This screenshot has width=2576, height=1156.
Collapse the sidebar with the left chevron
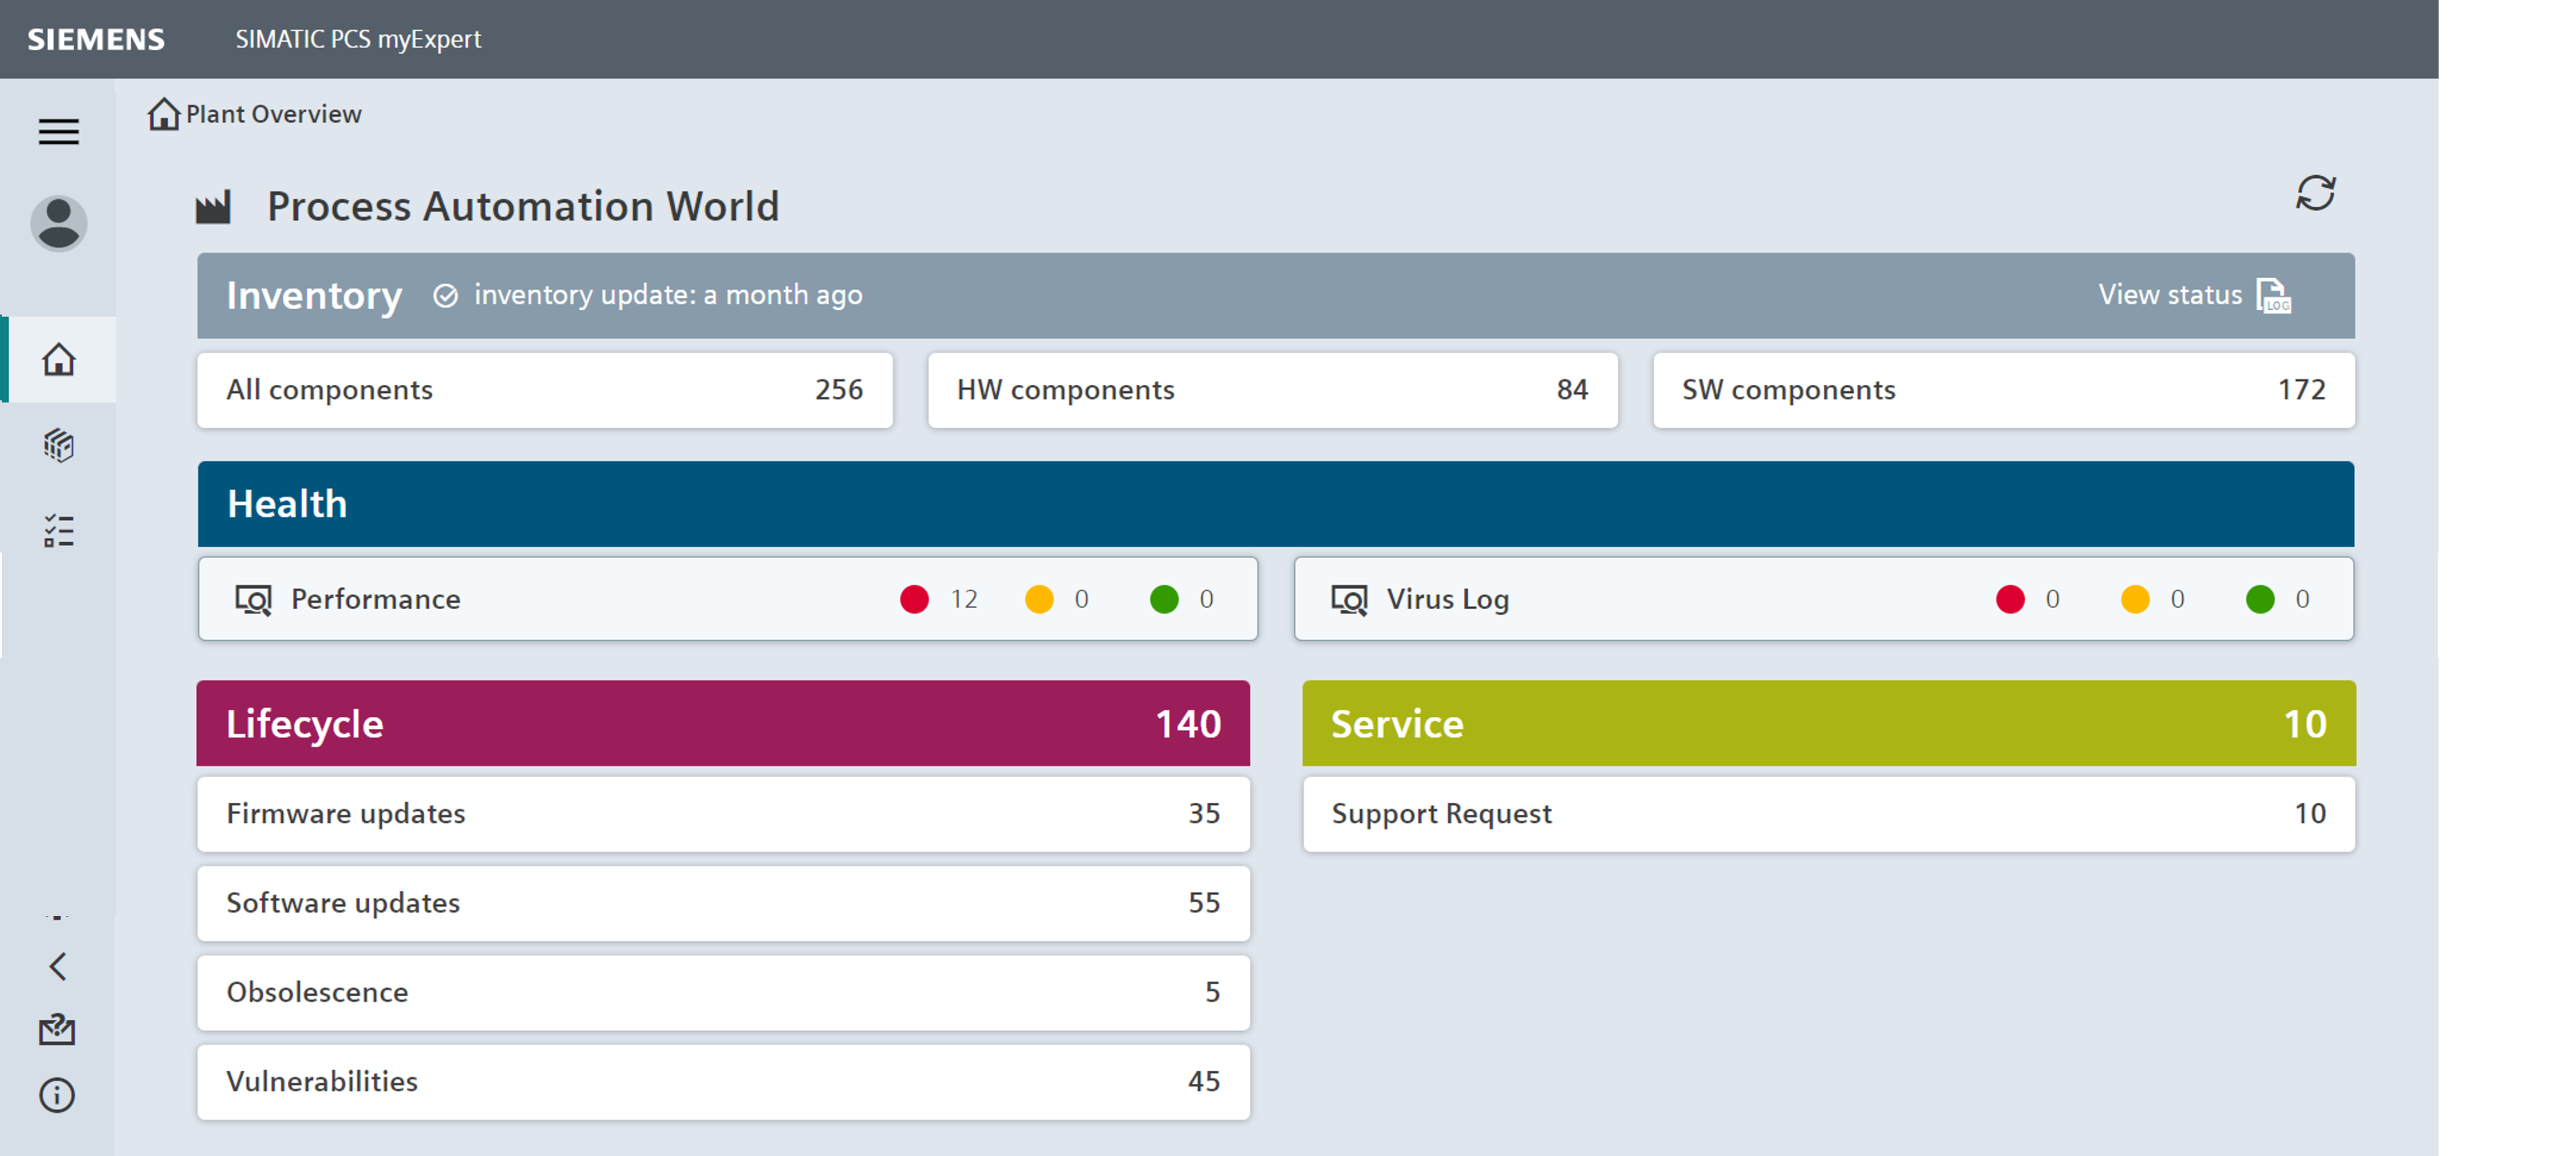(x=57, y=966)
